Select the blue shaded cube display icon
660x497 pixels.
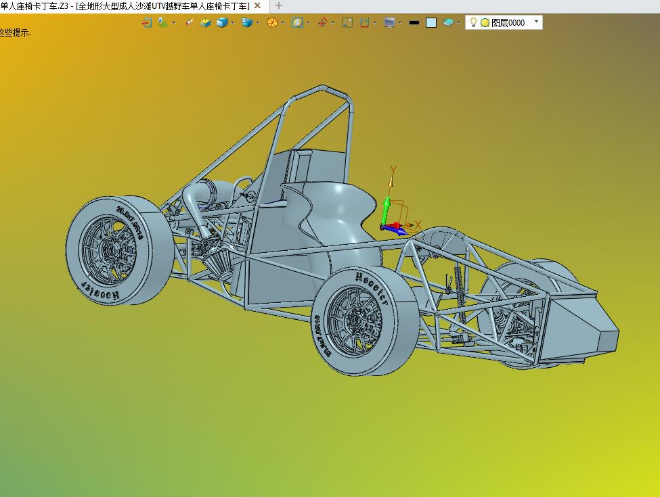[x=222, y=22]
